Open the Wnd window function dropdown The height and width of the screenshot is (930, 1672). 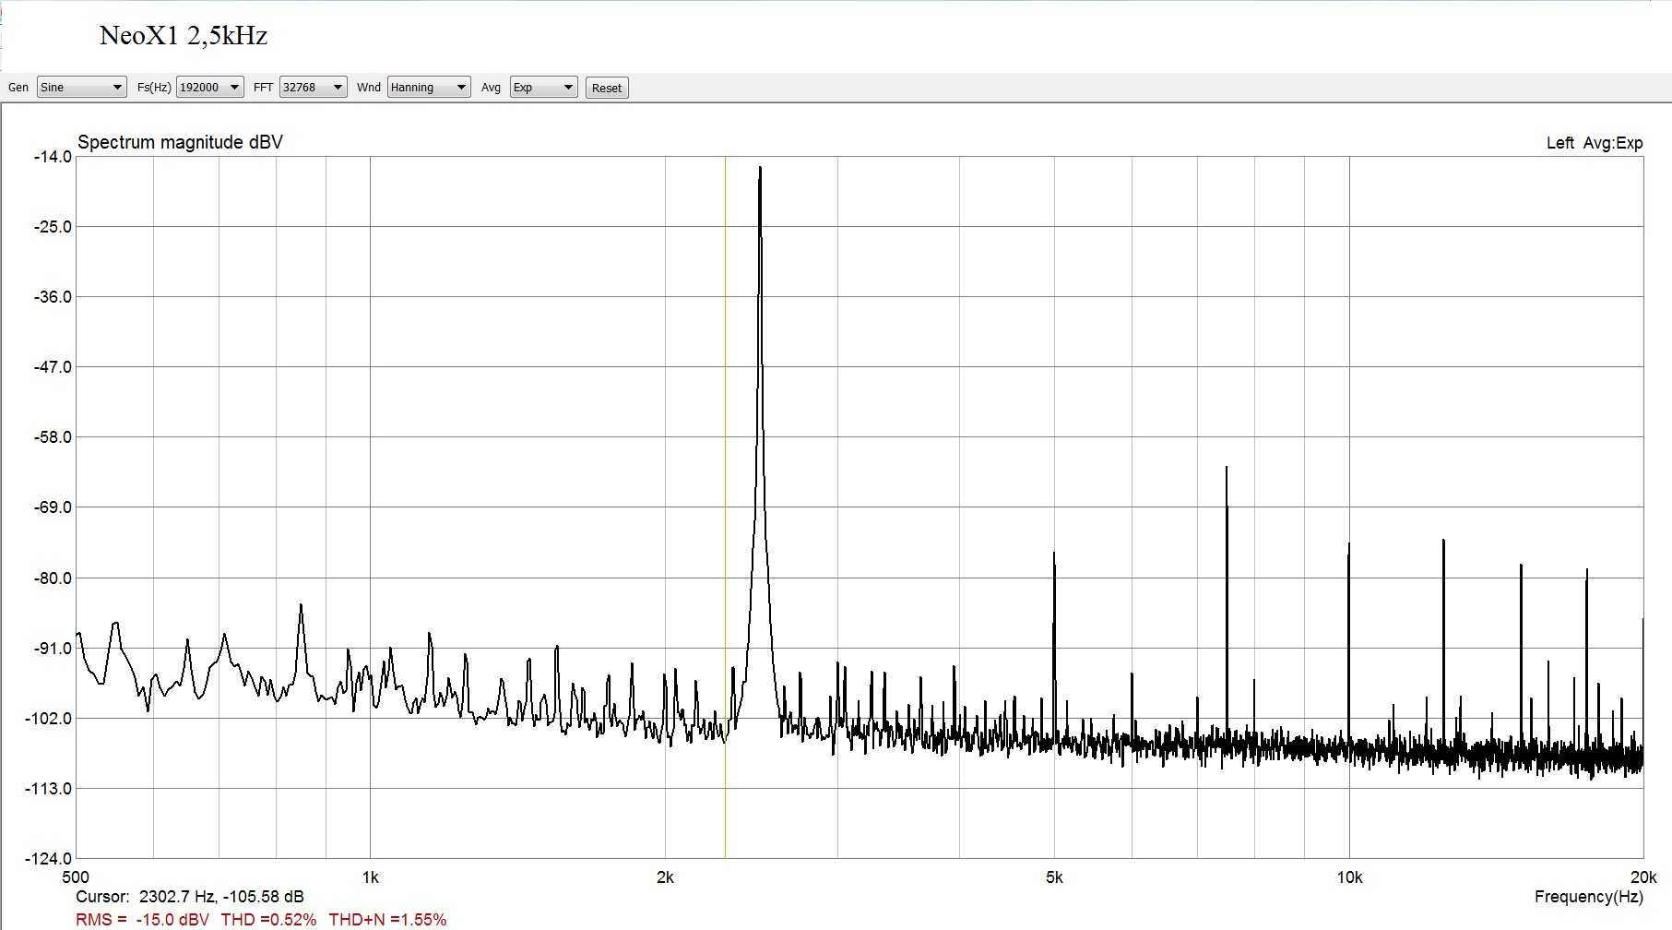point(429,88)
